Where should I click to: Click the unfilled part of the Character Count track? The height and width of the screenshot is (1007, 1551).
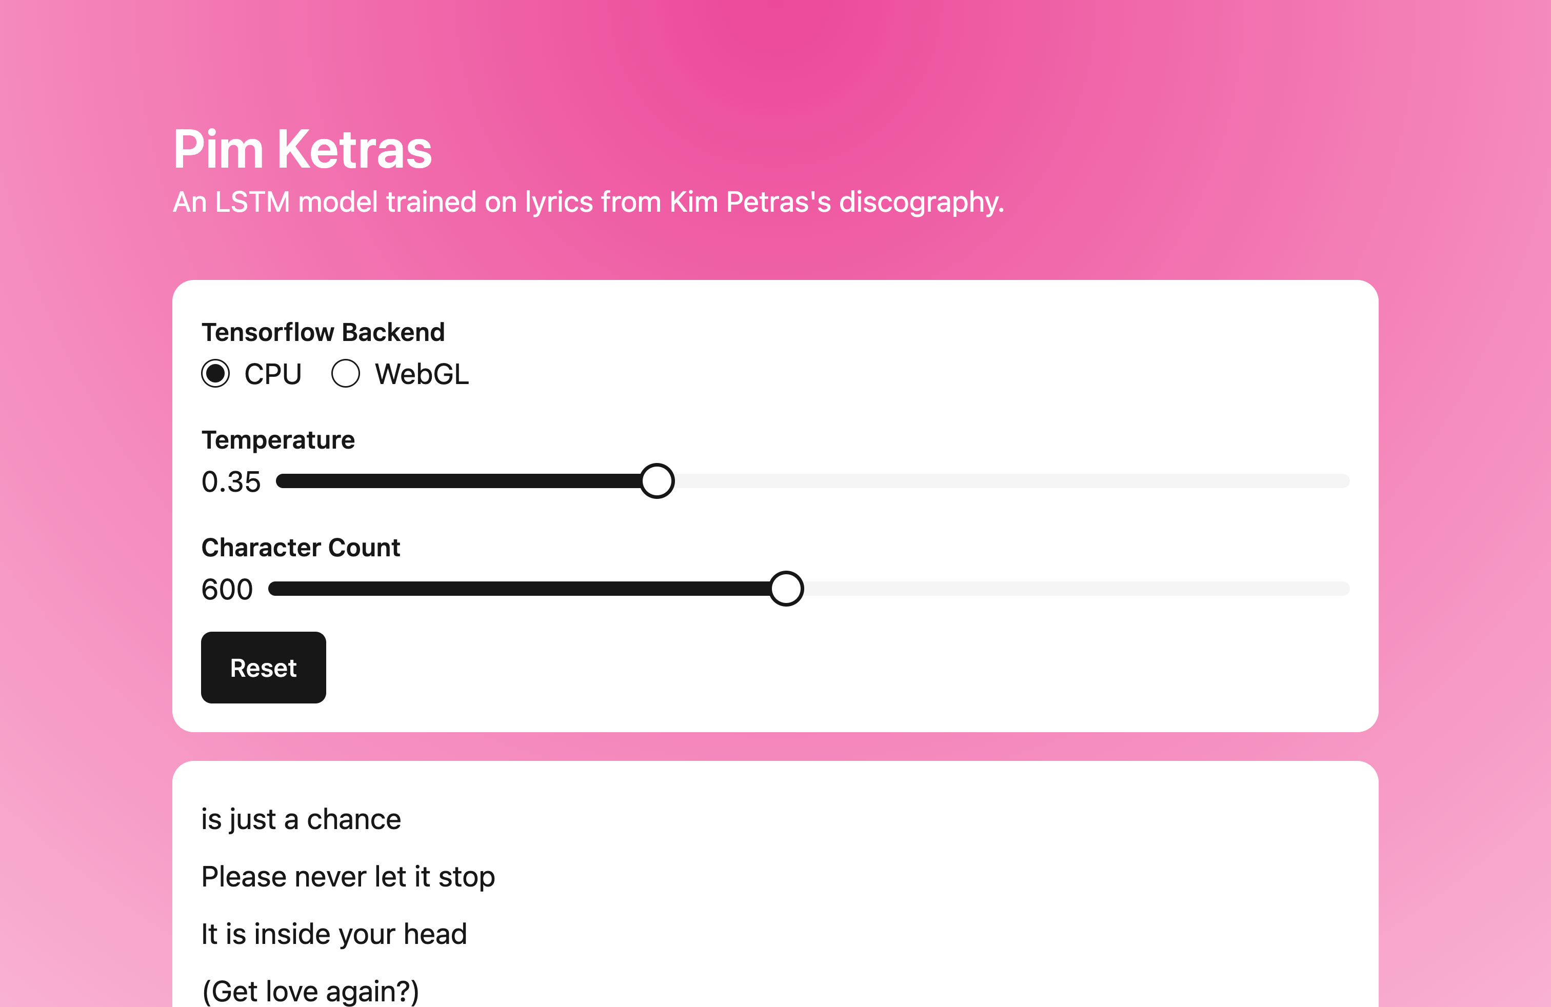click(1075, 589)
